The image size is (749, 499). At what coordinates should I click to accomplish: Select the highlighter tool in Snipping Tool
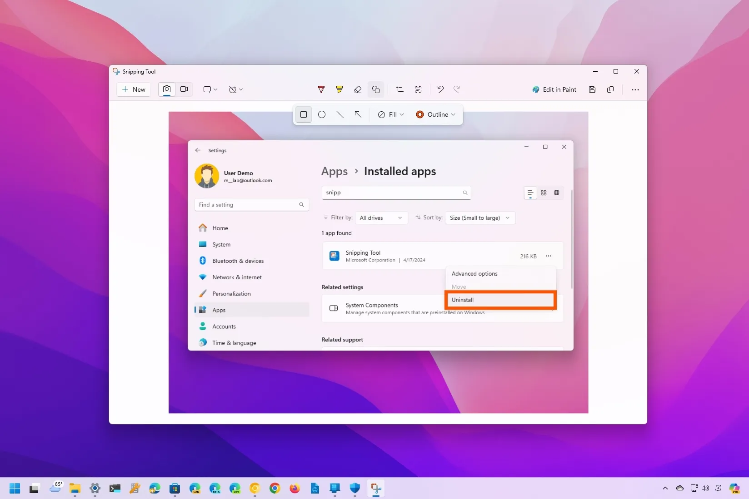coord(339,89)
